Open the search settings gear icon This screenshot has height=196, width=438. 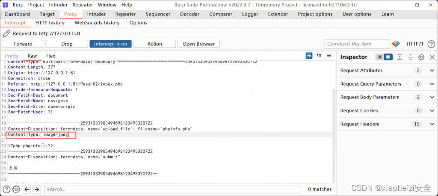[16, 189]
